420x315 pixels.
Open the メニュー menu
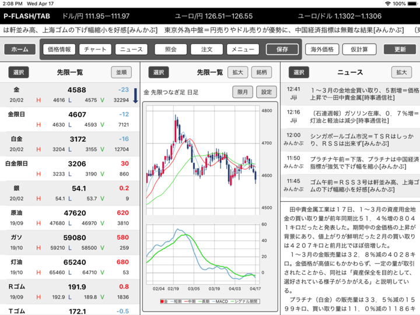[x=243, y=50]
